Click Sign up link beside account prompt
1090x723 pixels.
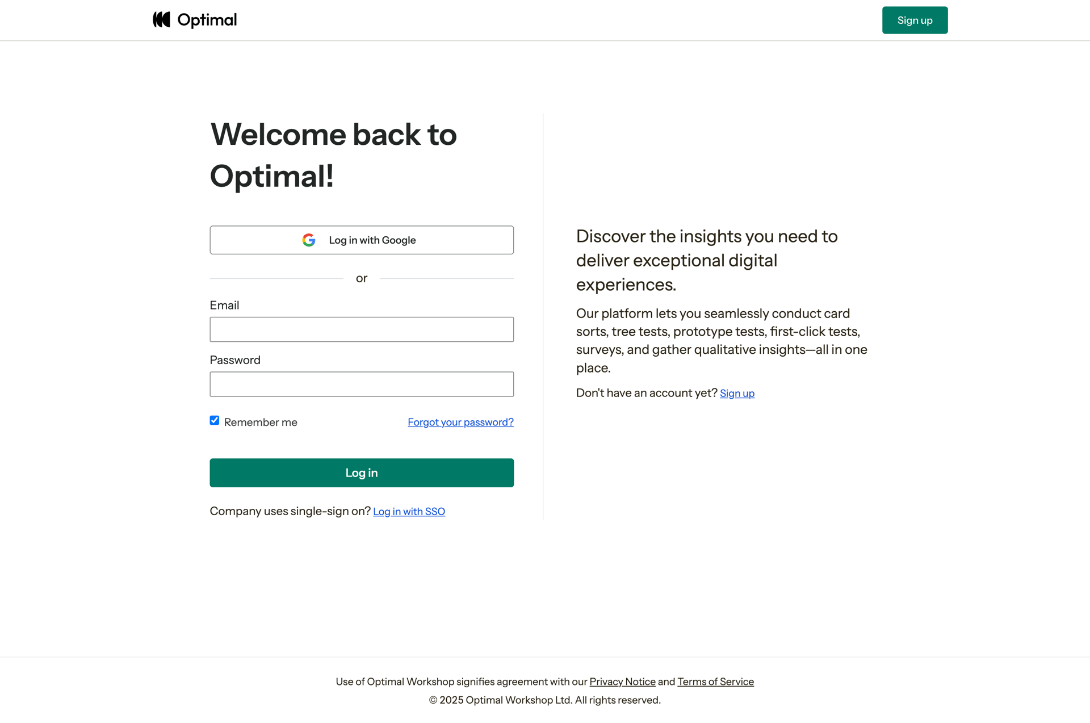(737, 394)
